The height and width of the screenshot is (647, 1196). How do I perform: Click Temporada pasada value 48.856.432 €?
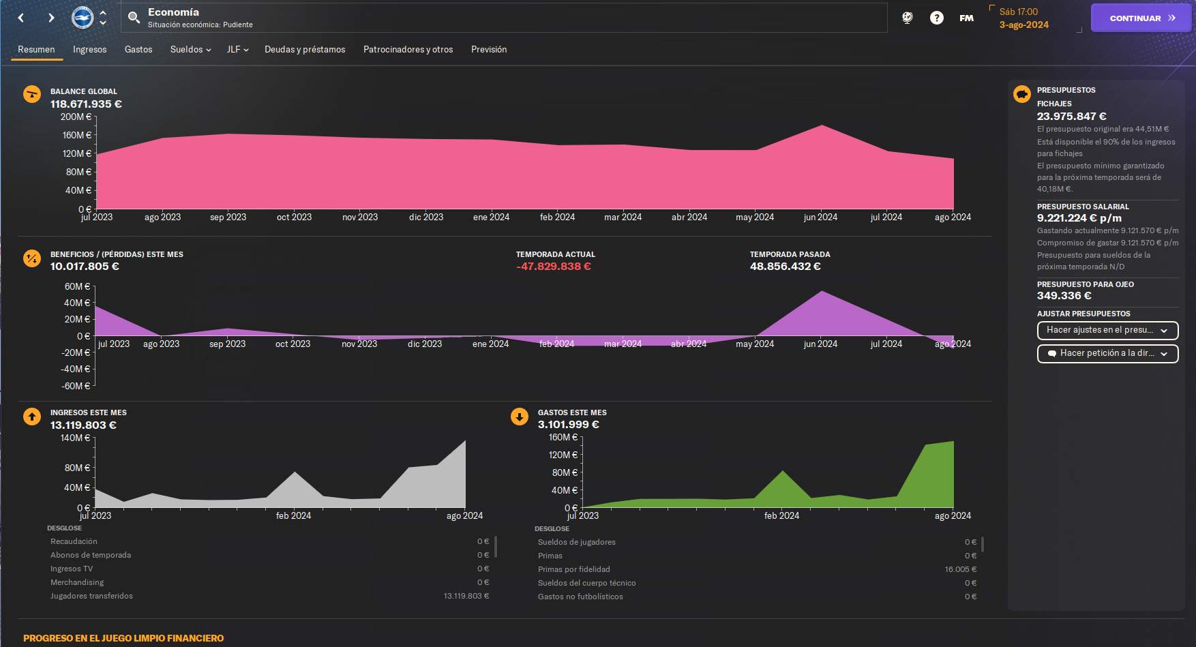click(786, 267)
